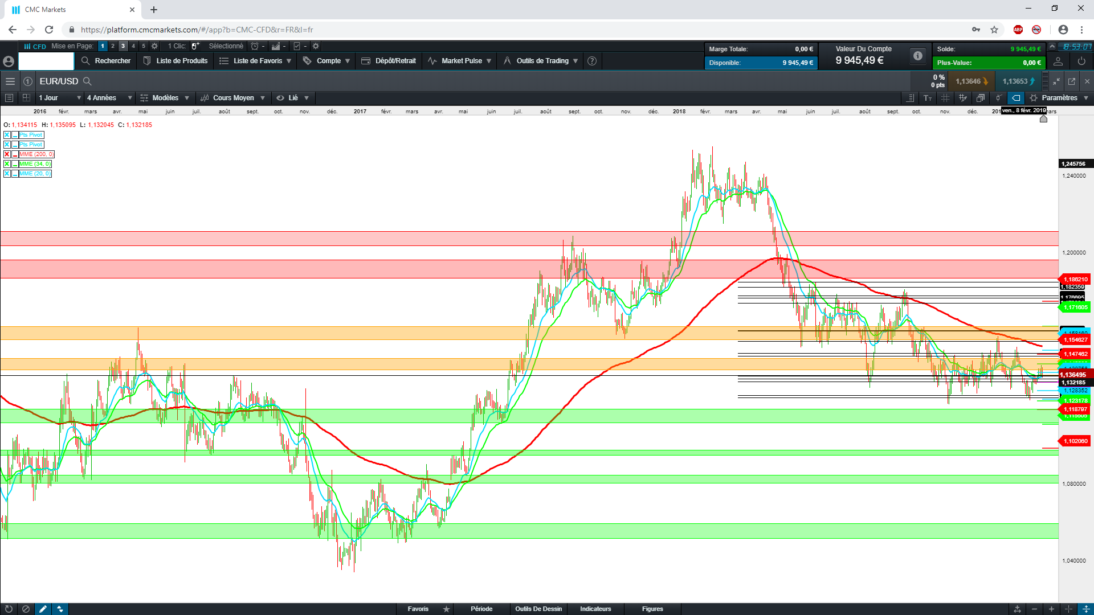The width and height of the screenshot is (1094, 615).
Task: Click the timeline date marker handle
Action: click(1043, 118)
